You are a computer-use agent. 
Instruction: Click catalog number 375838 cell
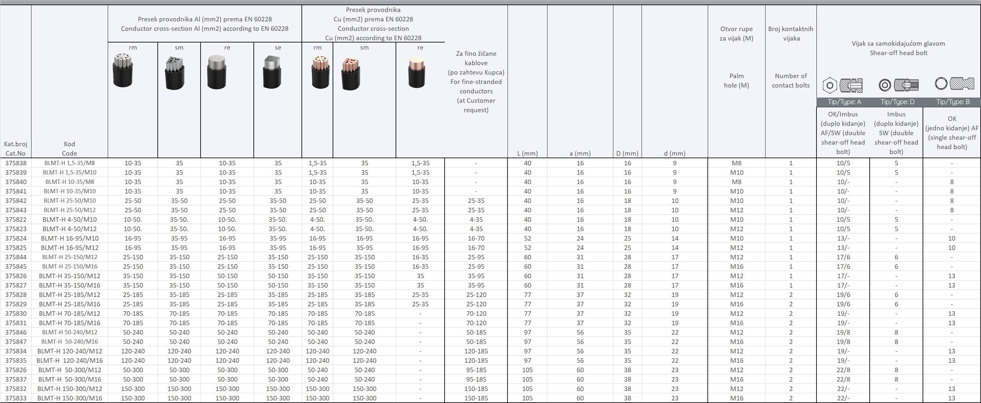tap(16, 163)
